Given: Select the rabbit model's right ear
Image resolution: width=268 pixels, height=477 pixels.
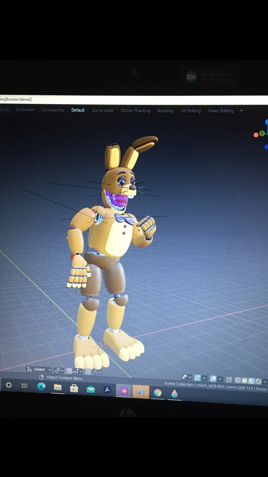Looking at the screenshot, I should pos(112,157).
